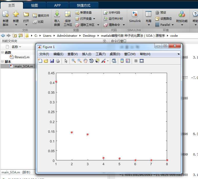Click Desktop in address path
This screenshot has height=179, width=198.
point(89,36)
